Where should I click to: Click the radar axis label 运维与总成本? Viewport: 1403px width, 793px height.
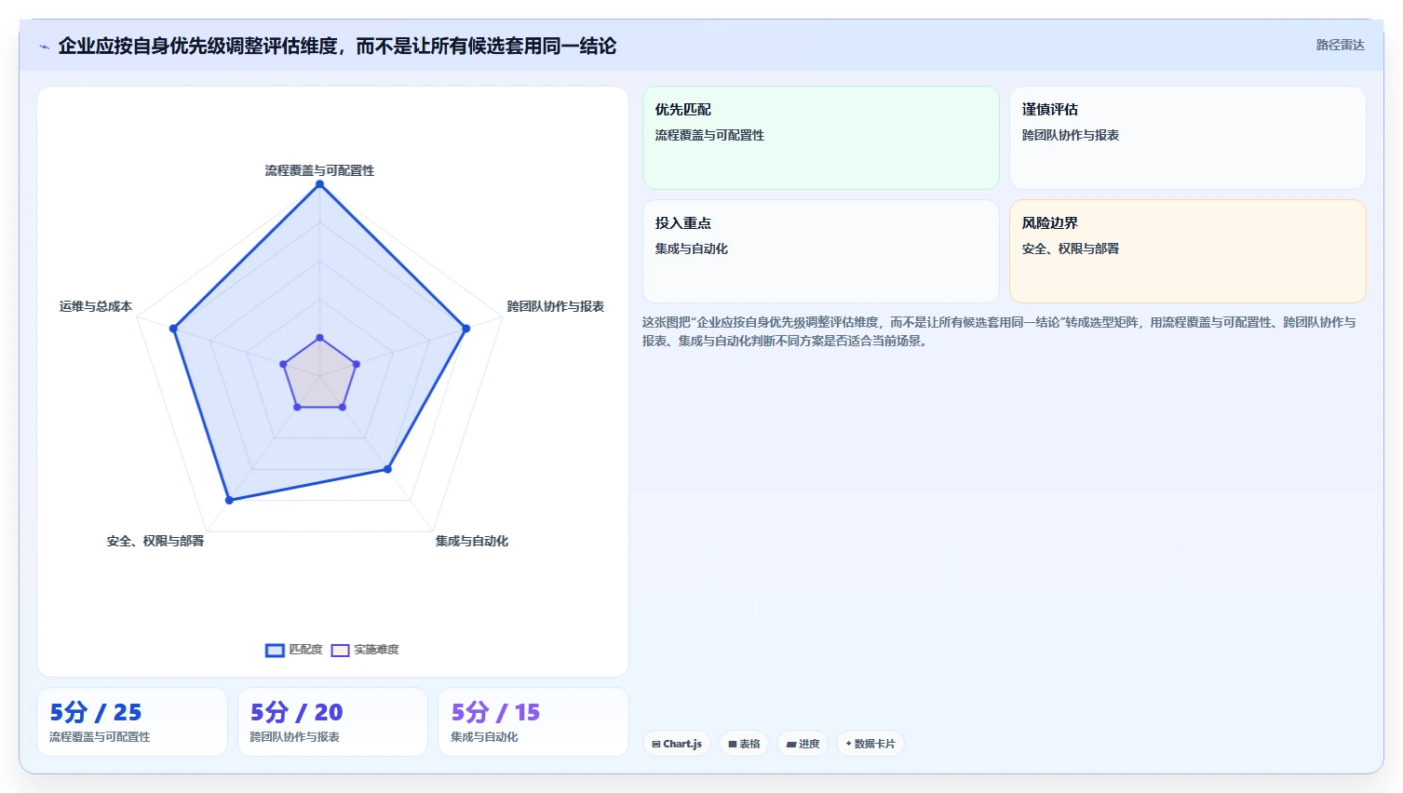point(96,306)
